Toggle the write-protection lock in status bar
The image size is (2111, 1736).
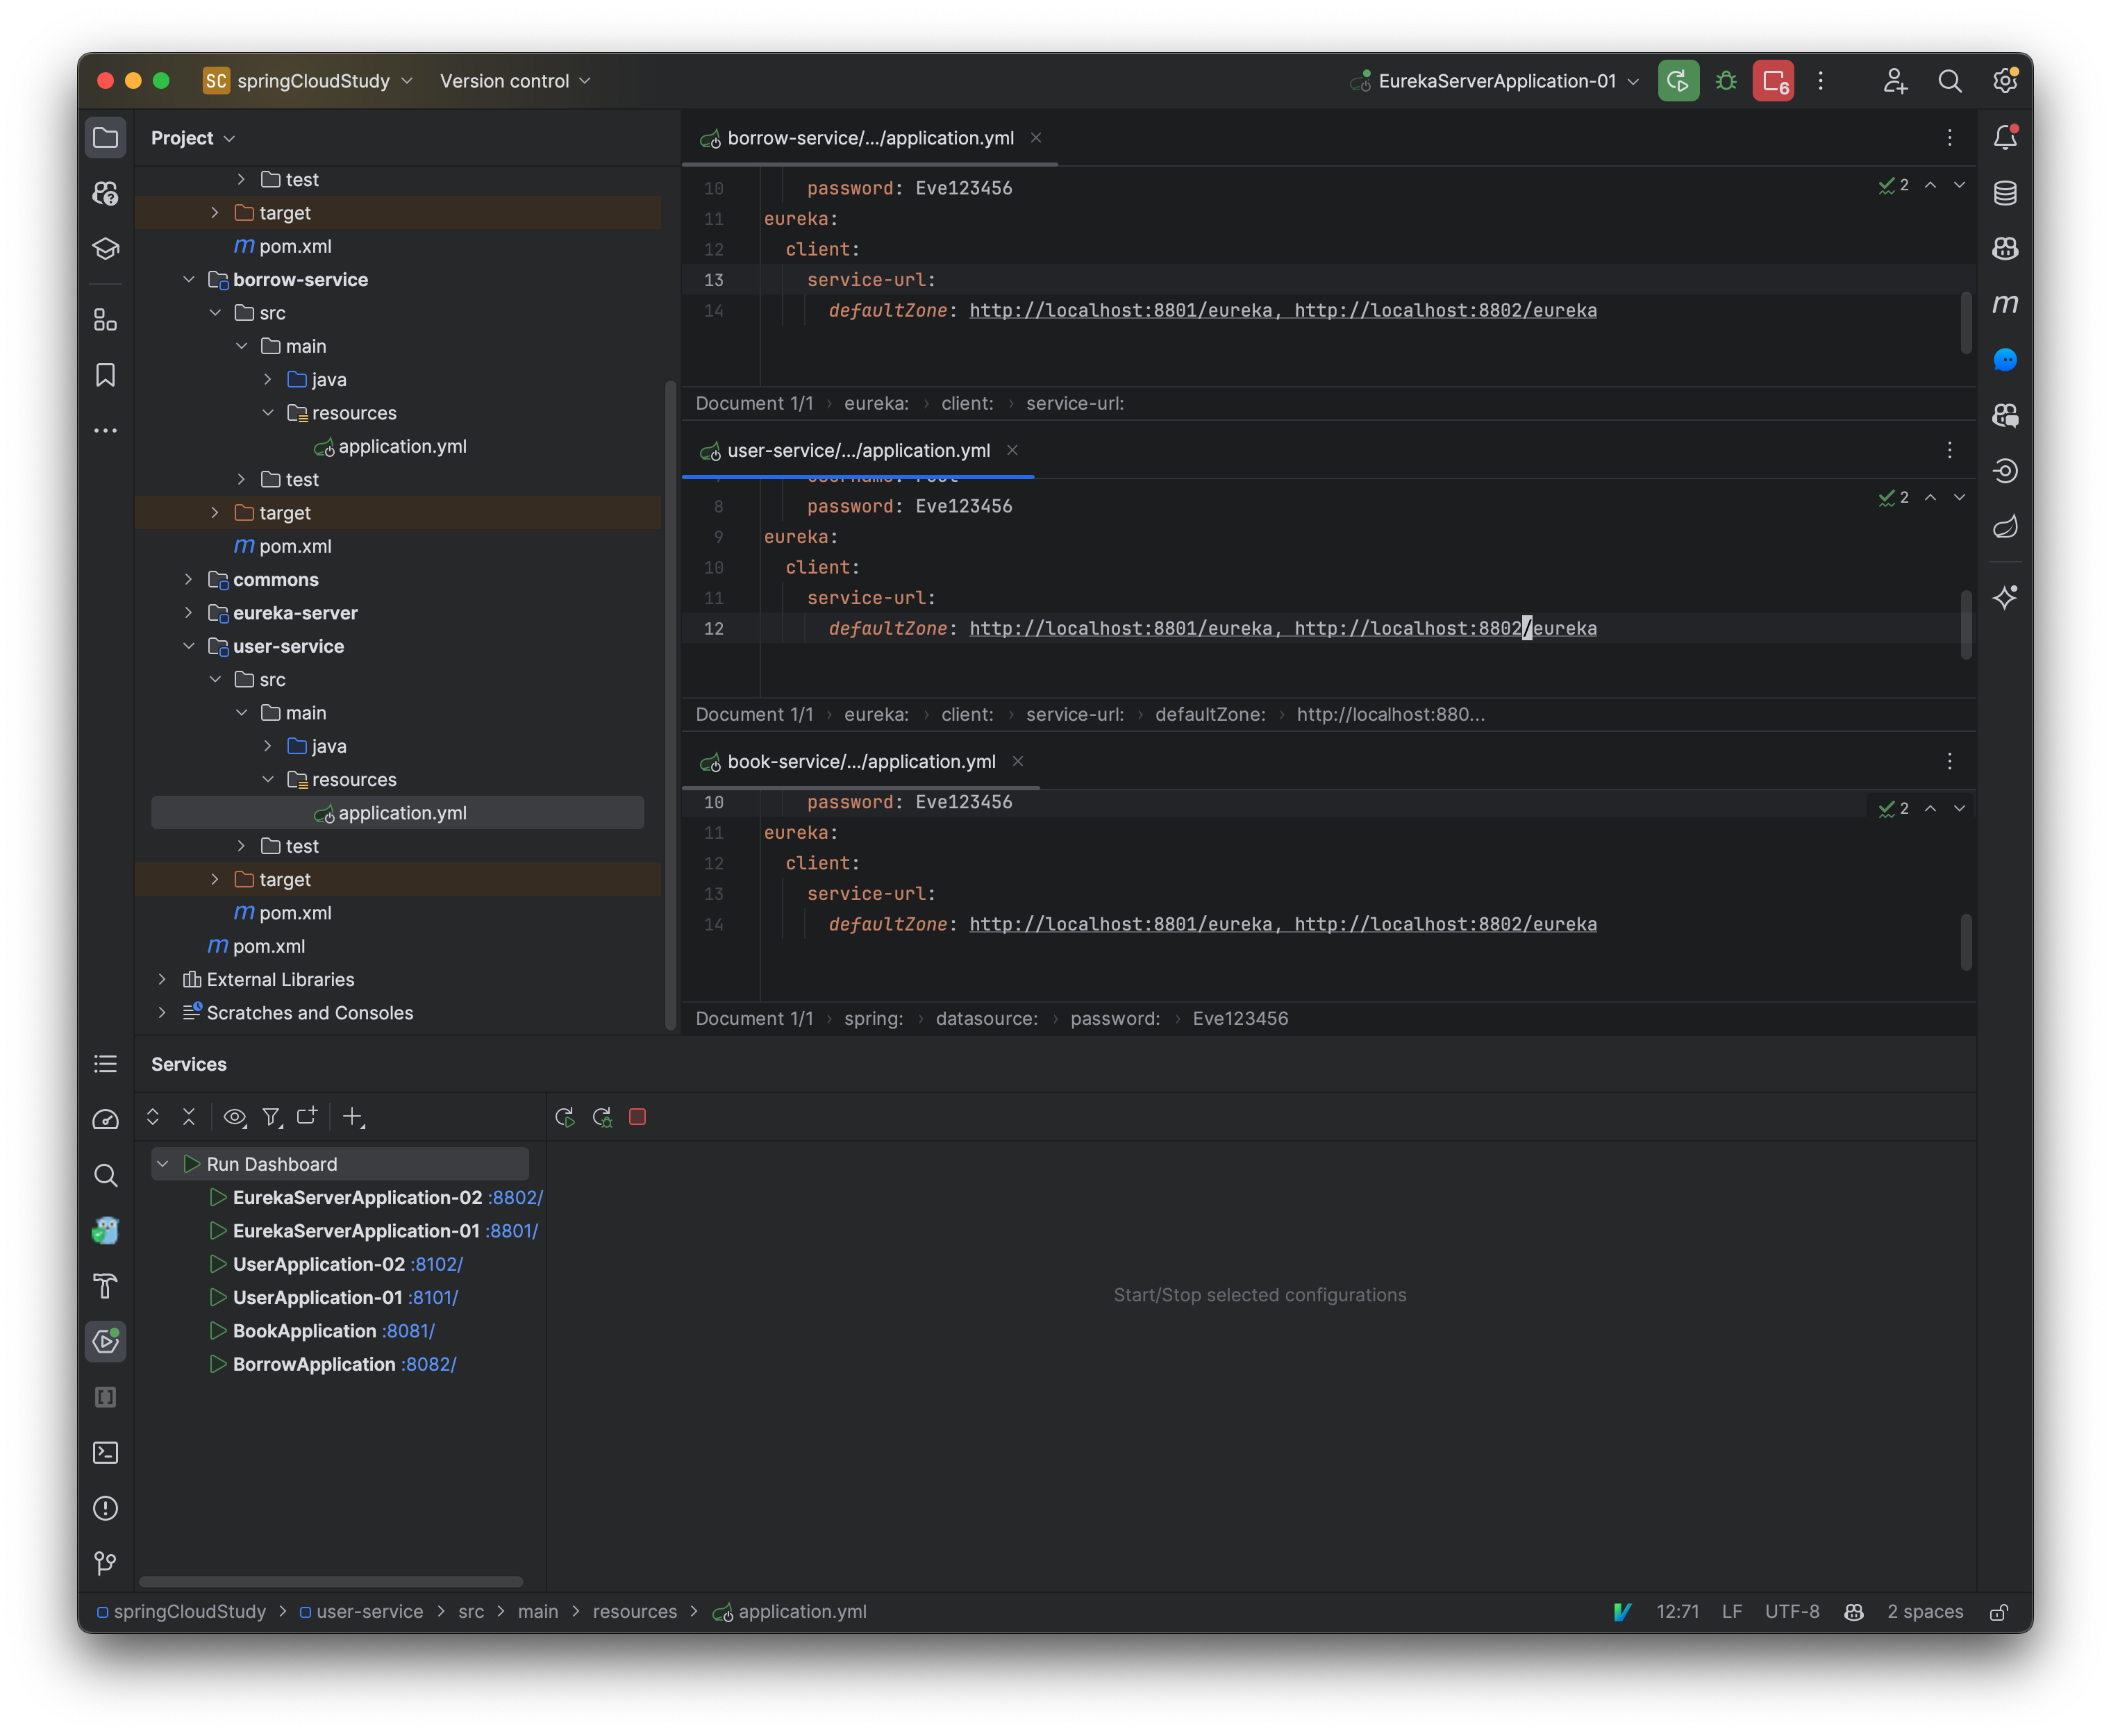[x=2000, y=1611]
